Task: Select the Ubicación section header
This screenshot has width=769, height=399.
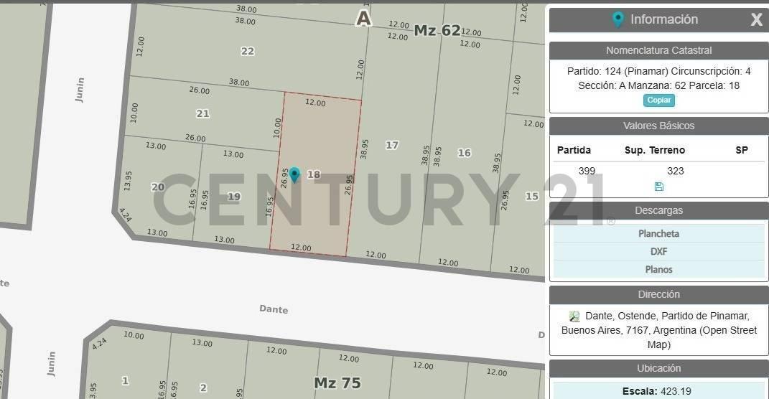Action: [658, 369]
